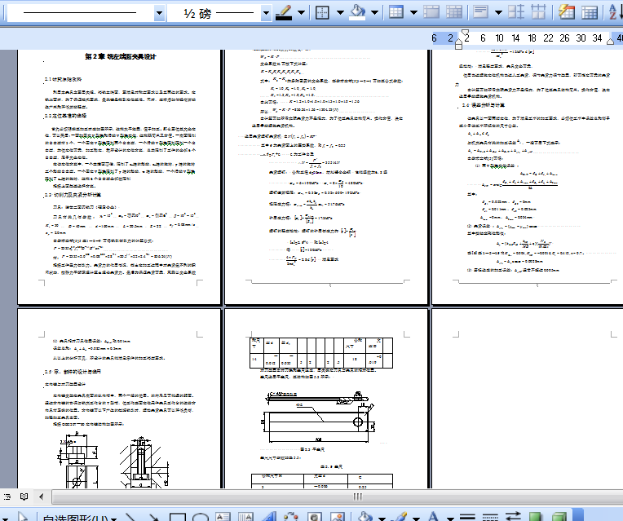Select the Rectangle drawing tool
Image resolution: width=623 pixels, height=521 pixels.
pyautogui.click(x=177, y=517)
